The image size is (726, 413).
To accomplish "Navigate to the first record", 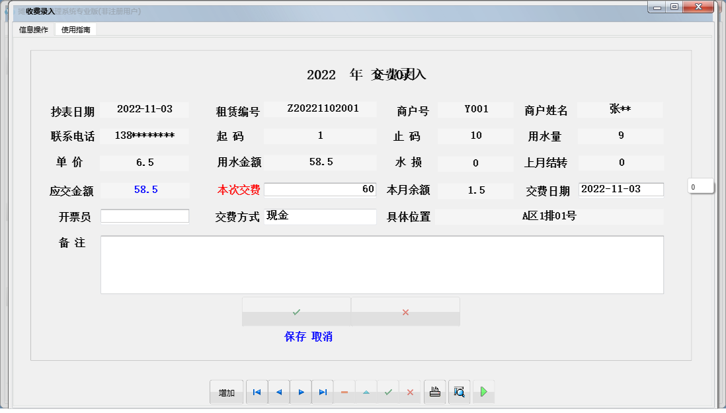I will click(x=257, y=392).
